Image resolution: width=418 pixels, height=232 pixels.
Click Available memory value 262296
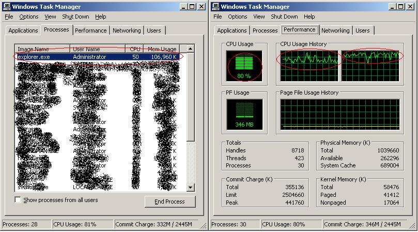tap(390, 158)
